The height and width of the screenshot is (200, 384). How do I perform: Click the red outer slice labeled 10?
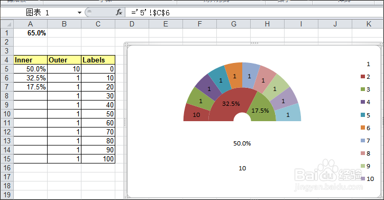click(196, 114)
